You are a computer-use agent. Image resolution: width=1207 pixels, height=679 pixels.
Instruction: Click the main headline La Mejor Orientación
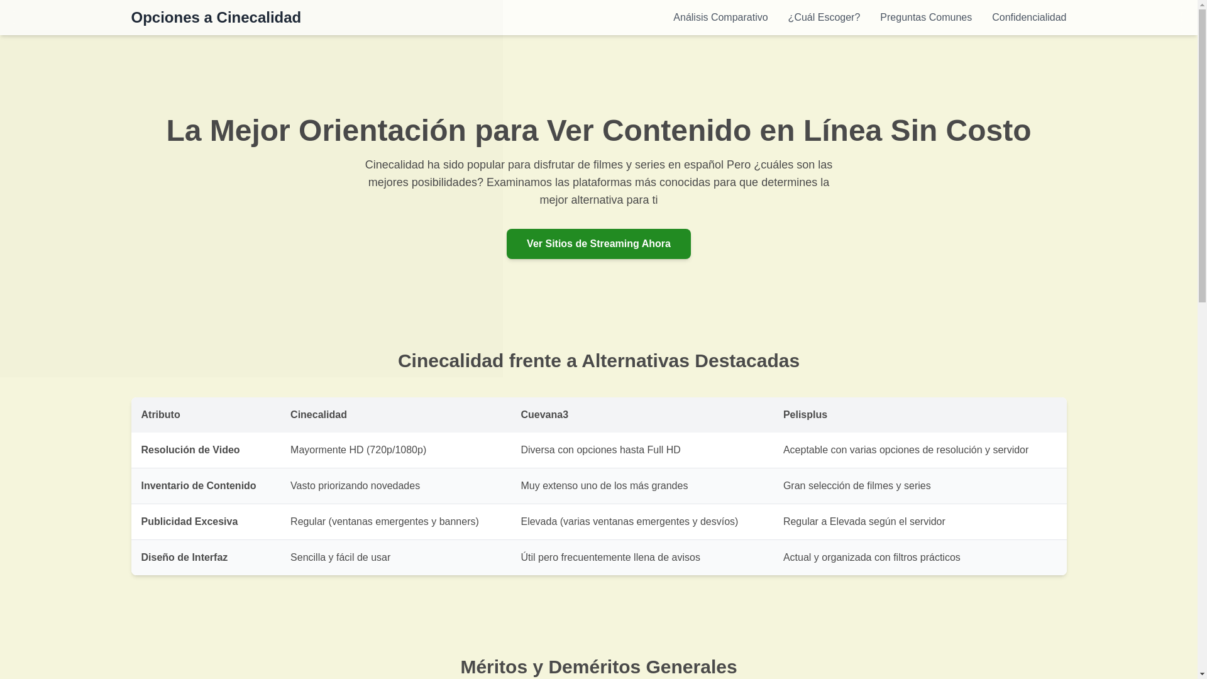tap(598, 130)
